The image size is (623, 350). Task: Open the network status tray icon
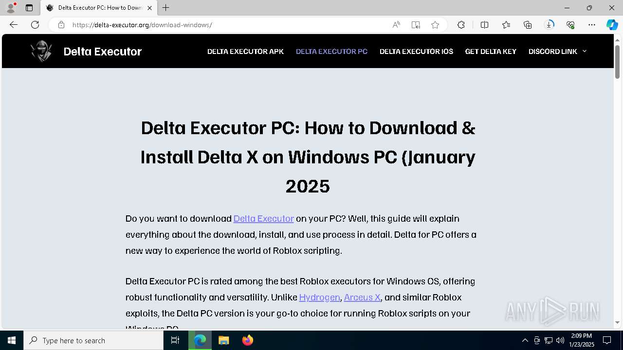tap(549, 340)
